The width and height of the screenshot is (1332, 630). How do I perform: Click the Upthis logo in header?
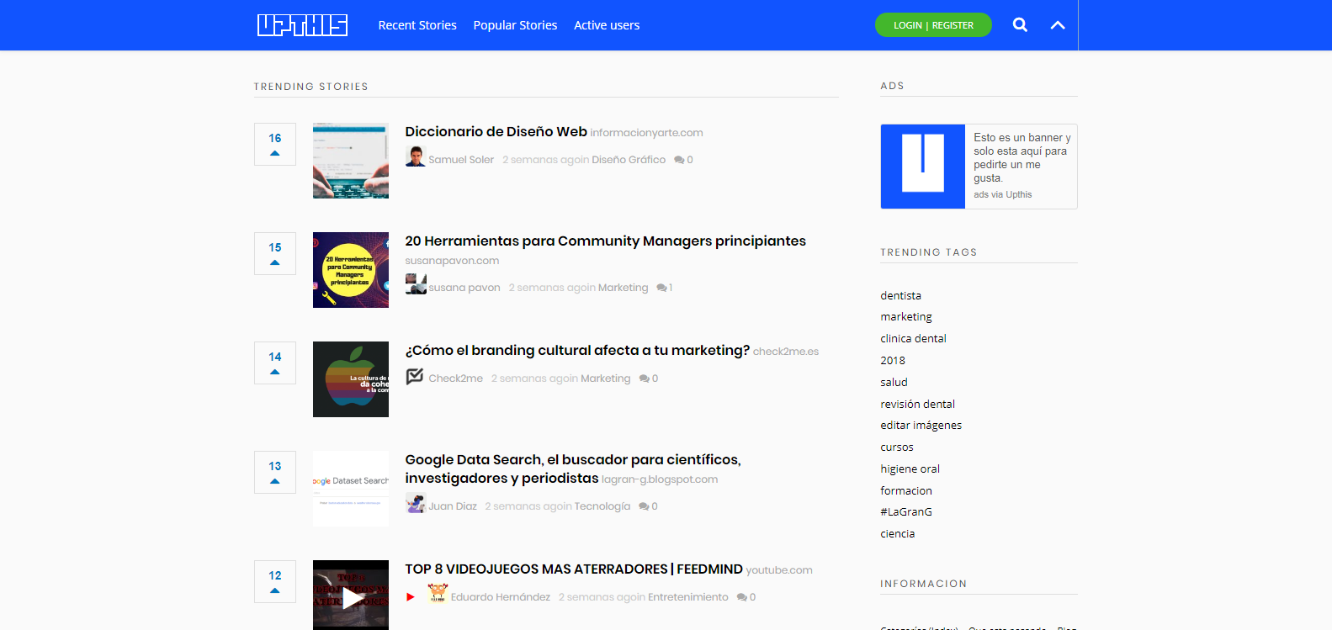(302, 25)
